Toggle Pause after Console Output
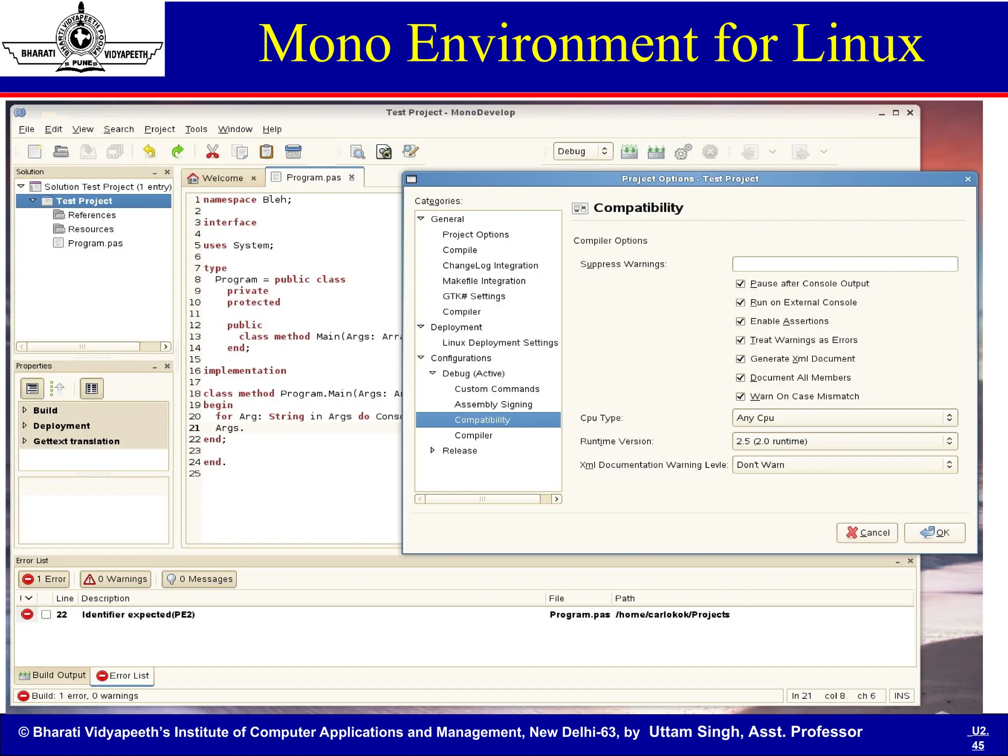 click(740, 283)
